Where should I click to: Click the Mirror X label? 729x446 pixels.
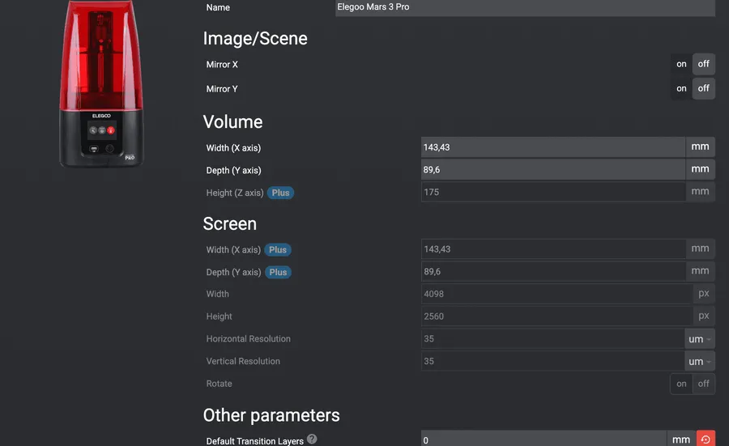(x=222, y=65)
